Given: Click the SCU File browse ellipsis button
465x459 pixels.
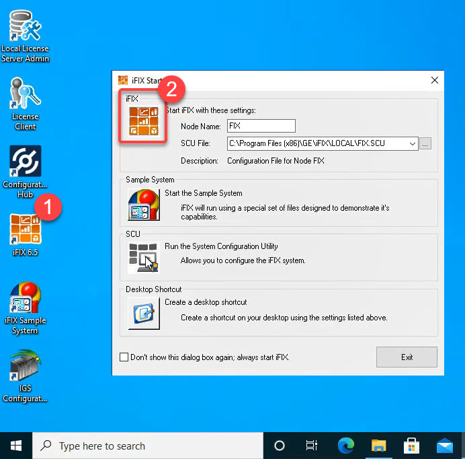Looking at the screenshot, I should (425, 144).
